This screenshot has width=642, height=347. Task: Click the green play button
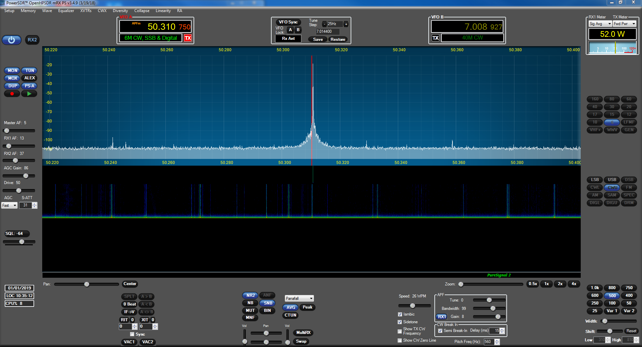click(x=29, y=94)
